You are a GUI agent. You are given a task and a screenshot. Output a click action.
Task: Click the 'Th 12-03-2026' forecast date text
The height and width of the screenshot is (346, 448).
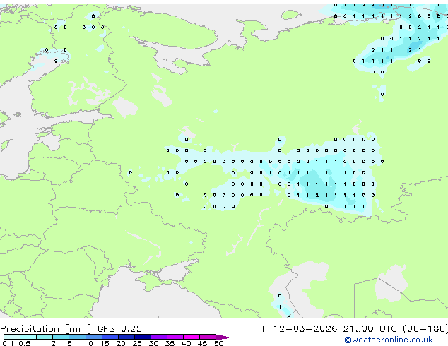coord(297,329)
